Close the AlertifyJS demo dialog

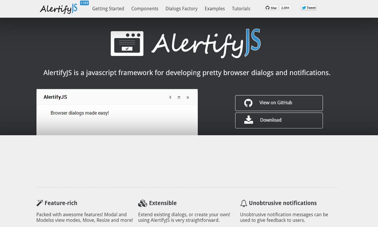[187, 97]
